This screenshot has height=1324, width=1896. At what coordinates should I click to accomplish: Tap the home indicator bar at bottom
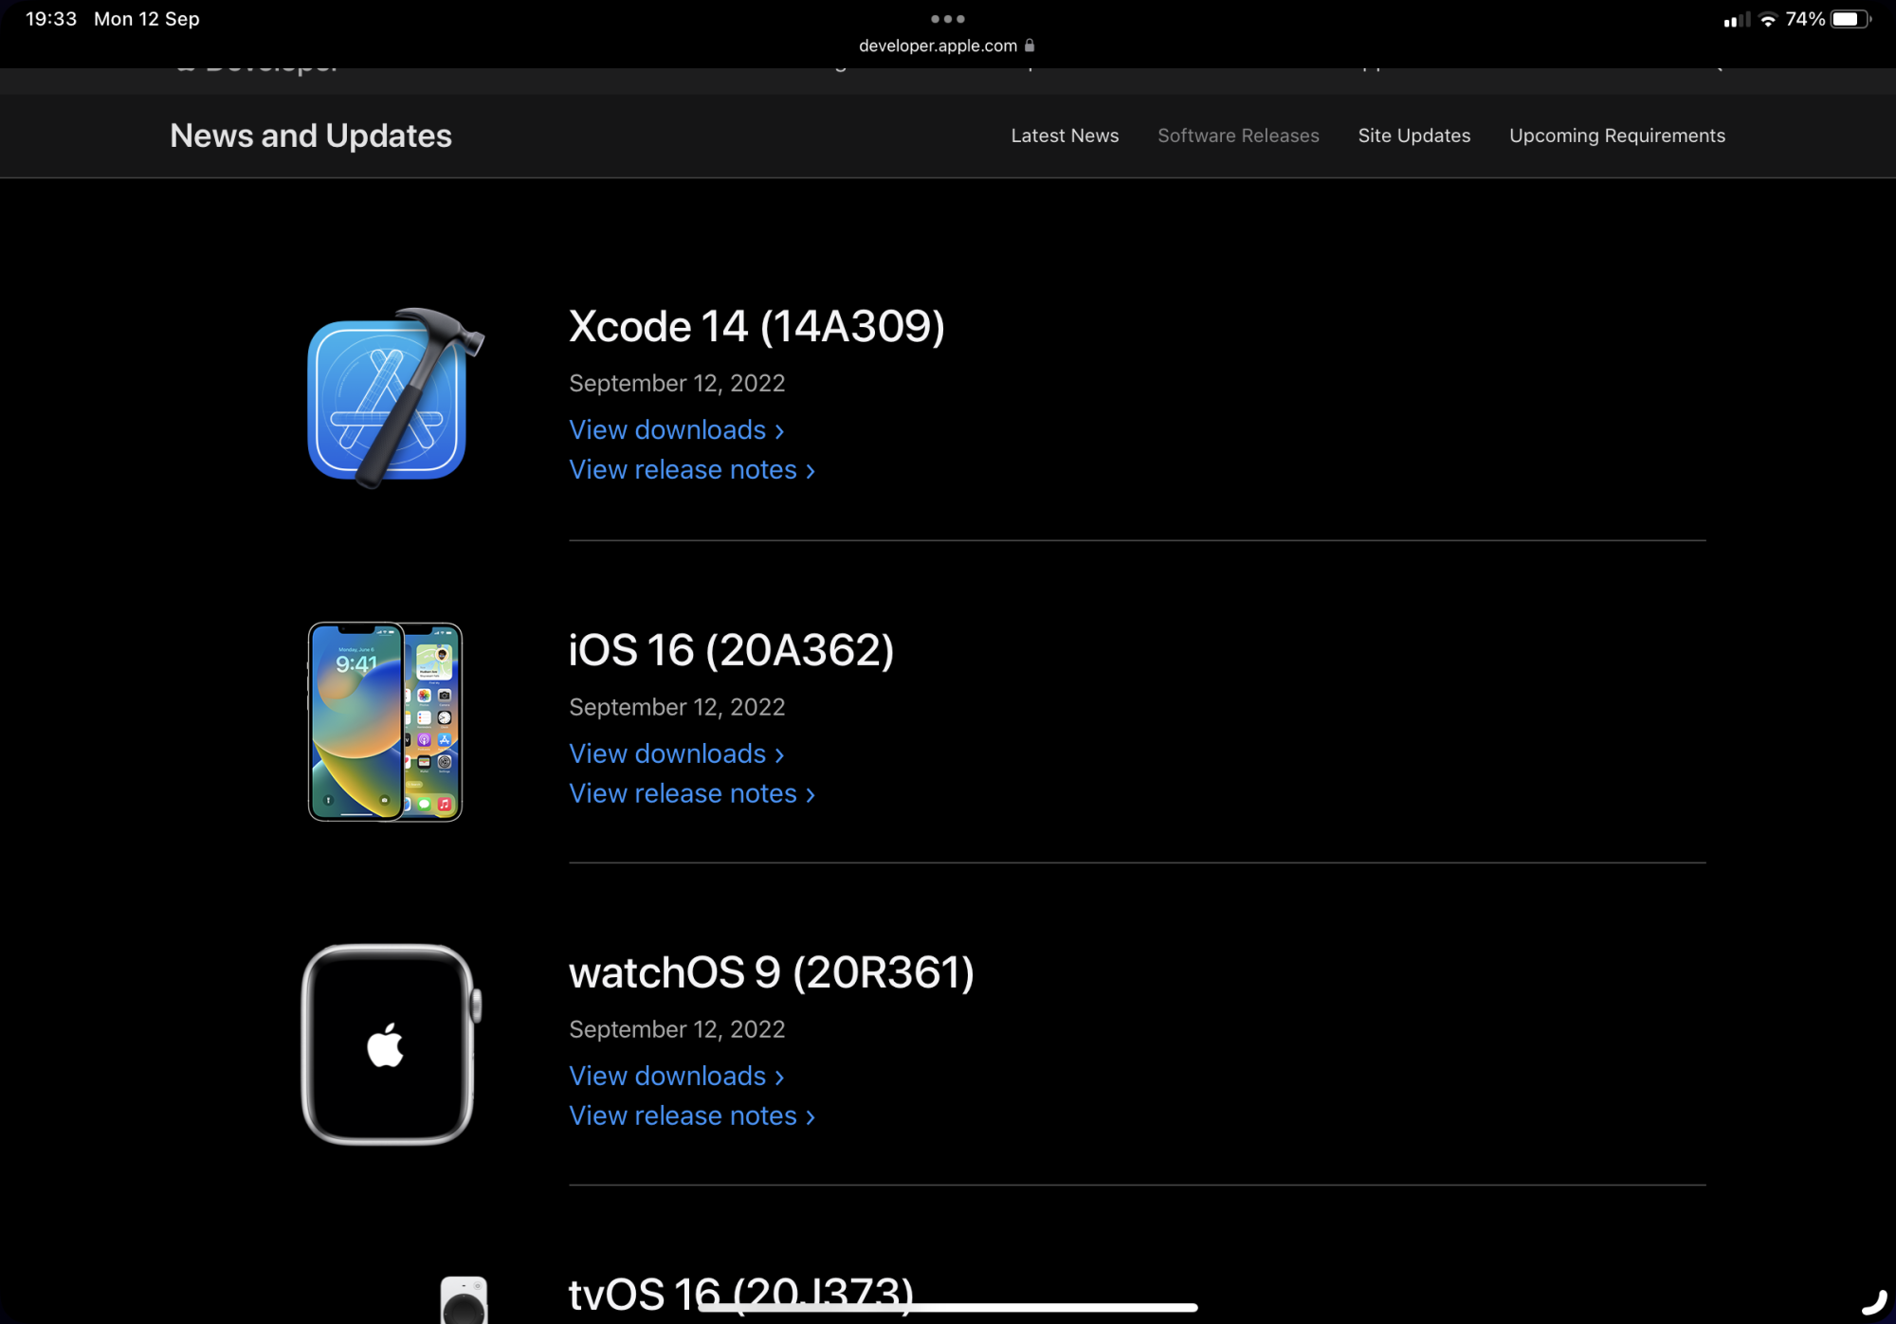[x=948, y=1308]
